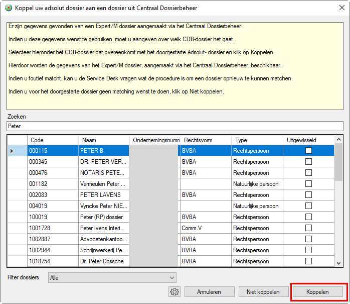Click the Type column header
The width and height of the screenshot is (350, 304).
click(257, 140)
